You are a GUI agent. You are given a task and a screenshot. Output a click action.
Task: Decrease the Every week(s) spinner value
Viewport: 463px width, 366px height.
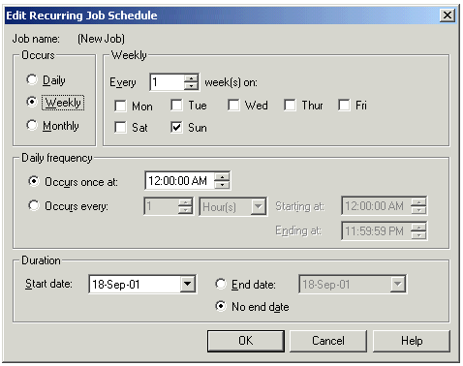pos(191,86)
